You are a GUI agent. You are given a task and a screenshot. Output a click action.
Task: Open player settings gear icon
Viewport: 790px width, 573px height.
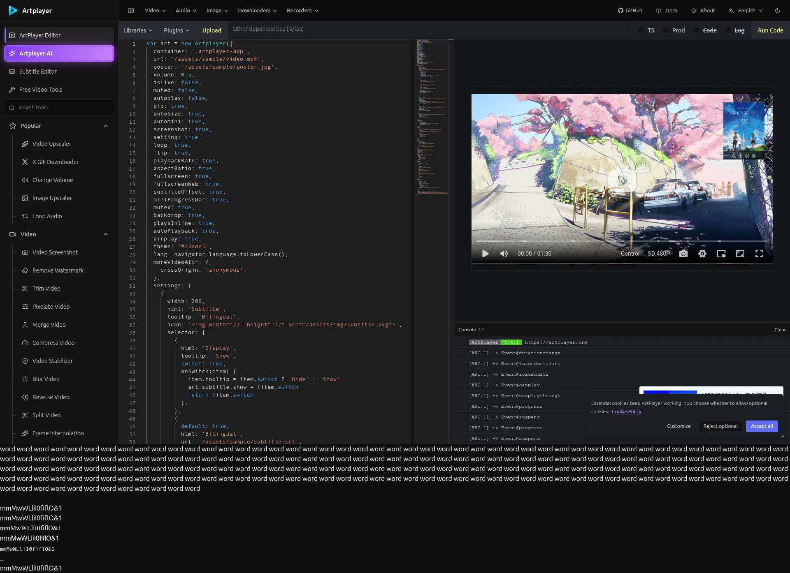pyautogui.click(x=702, y=254)
